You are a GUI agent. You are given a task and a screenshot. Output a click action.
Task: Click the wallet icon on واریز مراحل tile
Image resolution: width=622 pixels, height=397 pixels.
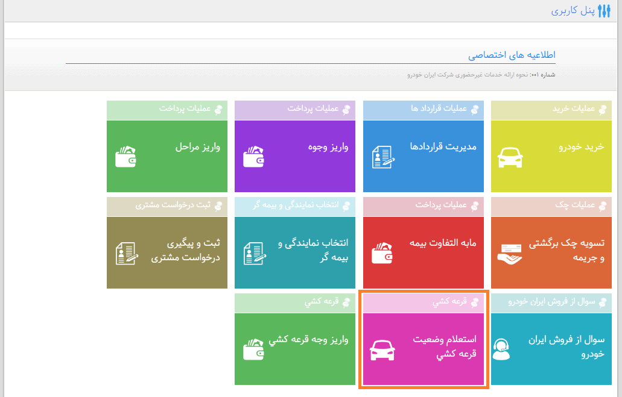(x=125, y=157)
